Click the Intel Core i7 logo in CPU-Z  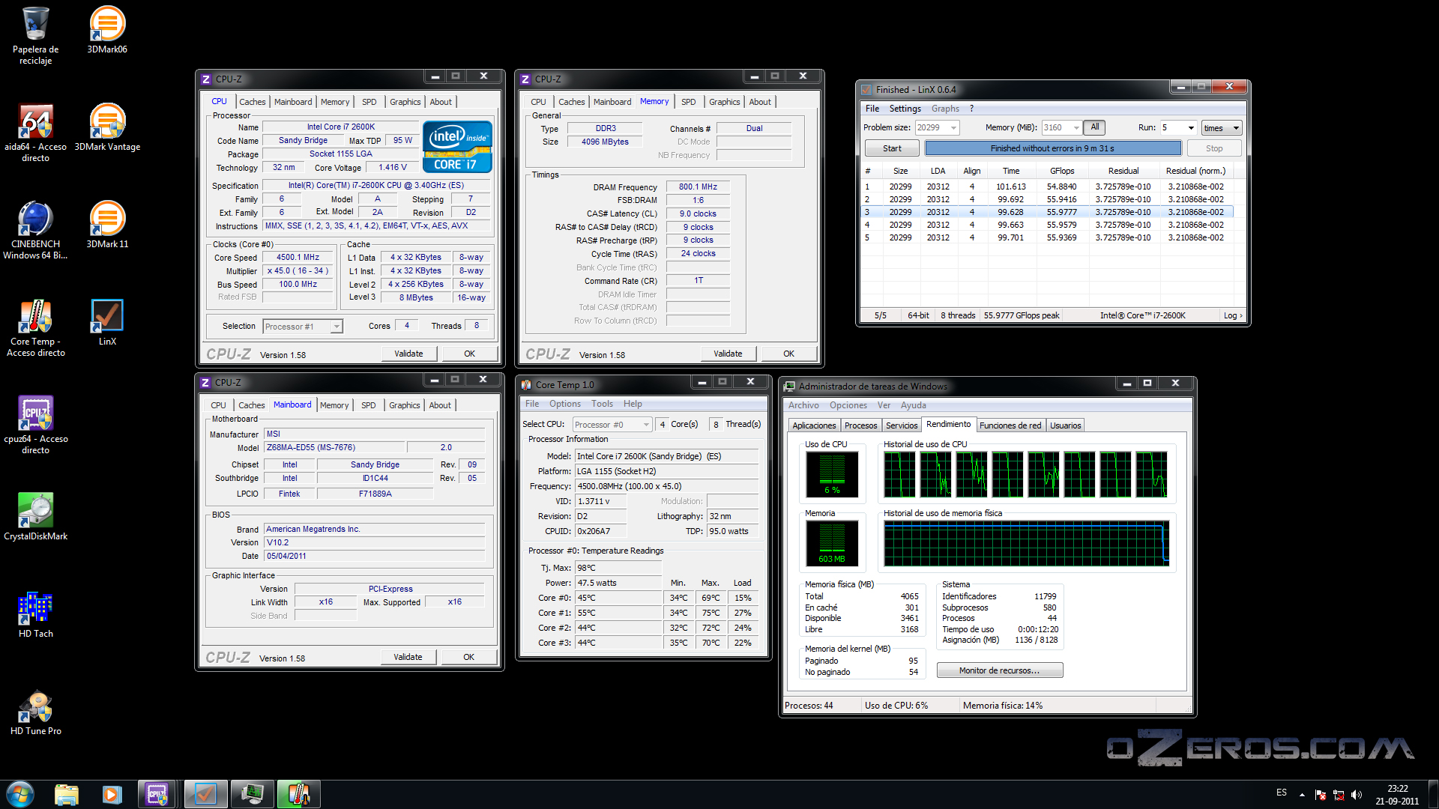pos(457,146)
